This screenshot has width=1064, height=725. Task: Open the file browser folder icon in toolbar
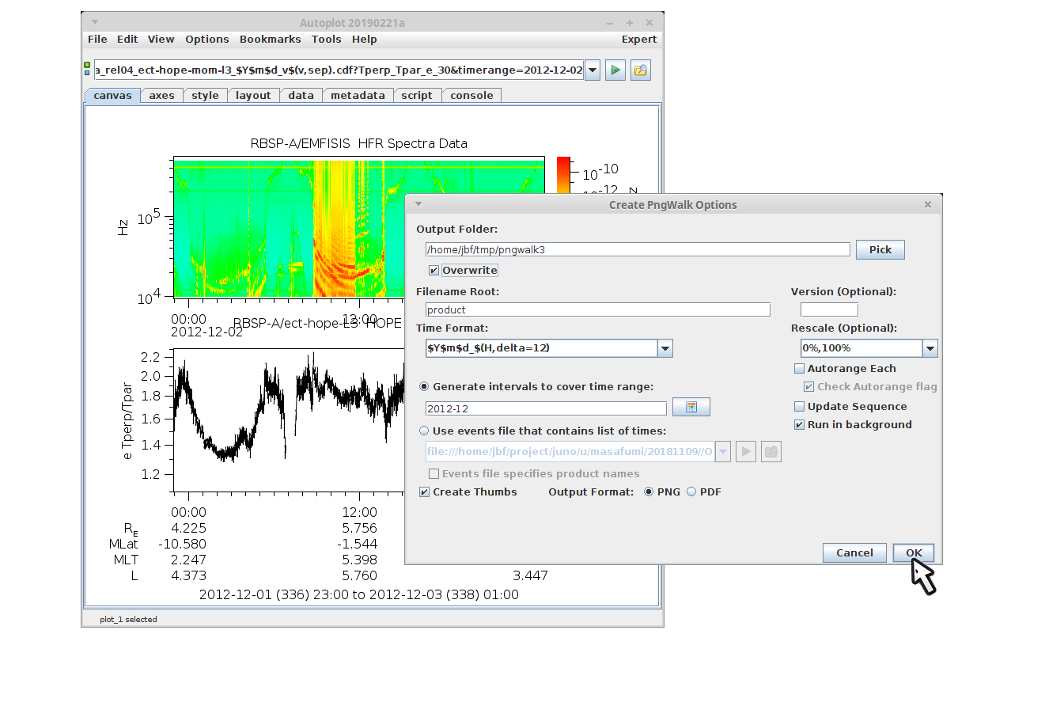(x=640, y=70)
